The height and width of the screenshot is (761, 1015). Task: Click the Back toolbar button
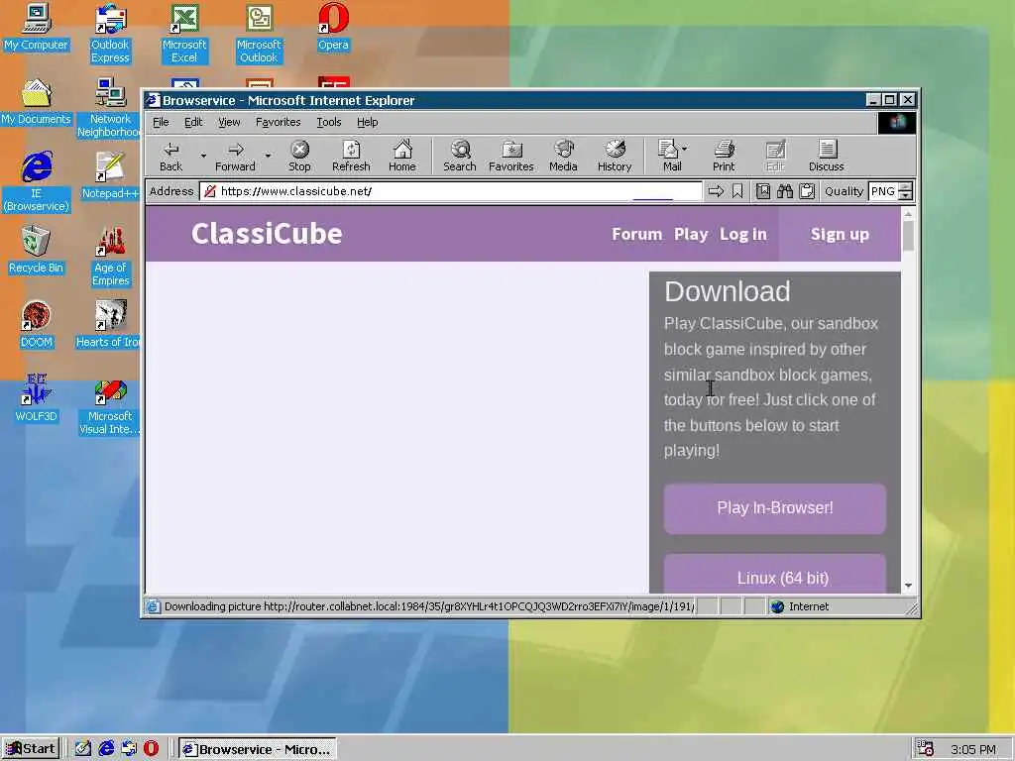(170, 156)
